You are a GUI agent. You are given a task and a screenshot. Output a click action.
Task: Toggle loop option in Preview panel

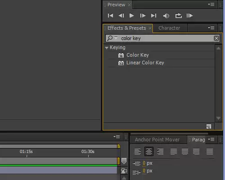pyautogui.click(x=179, y=16)
